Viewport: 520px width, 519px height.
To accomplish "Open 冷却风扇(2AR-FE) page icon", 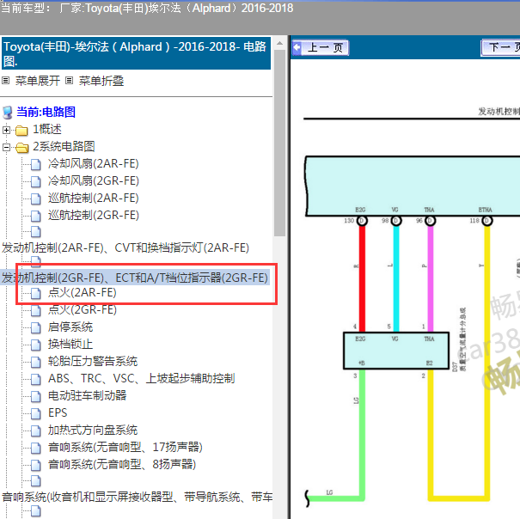I will click(36, 164).
